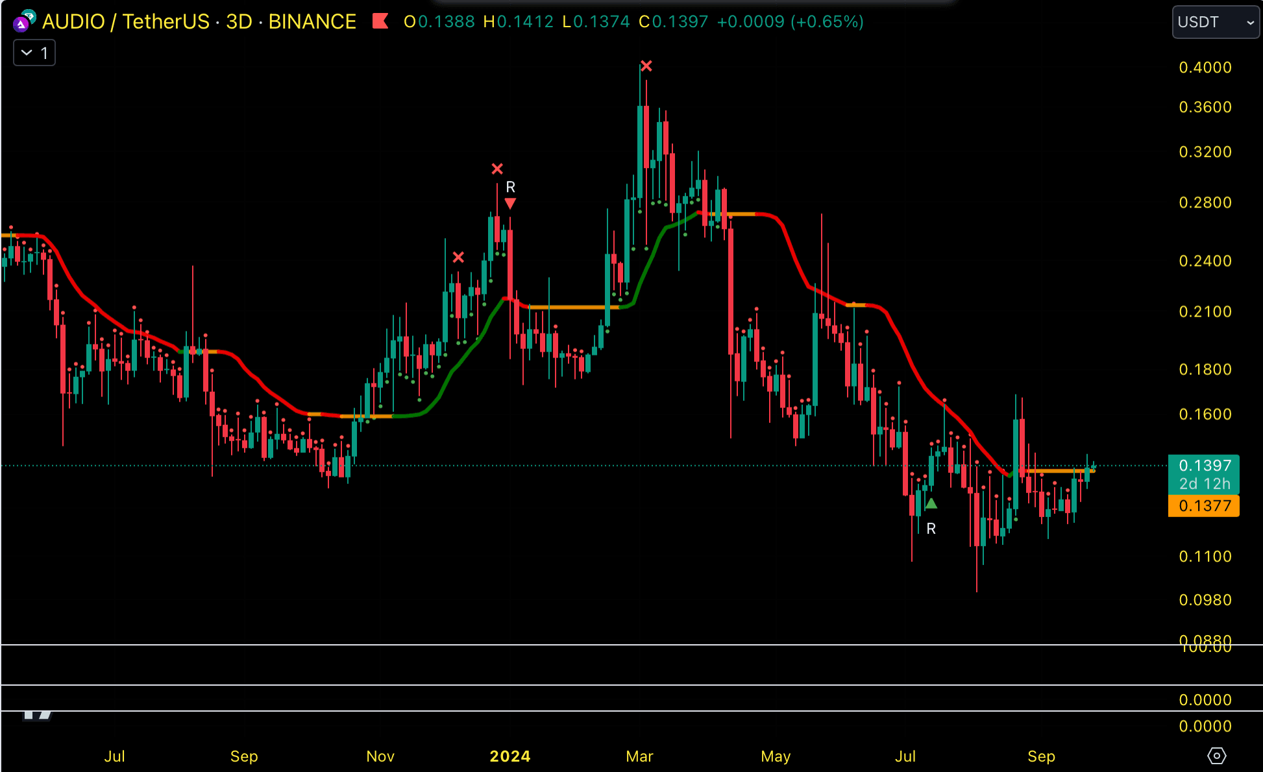Image resolution: width=1263 pixels, height=772 pixels.
Task: Click the 0.3200 price axis label
Action: pos(1205,152)
